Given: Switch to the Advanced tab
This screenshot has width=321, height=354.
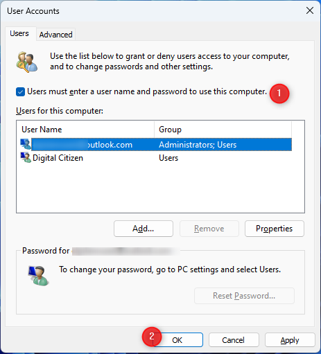Looking at the screenshot, I should (55, 35).
